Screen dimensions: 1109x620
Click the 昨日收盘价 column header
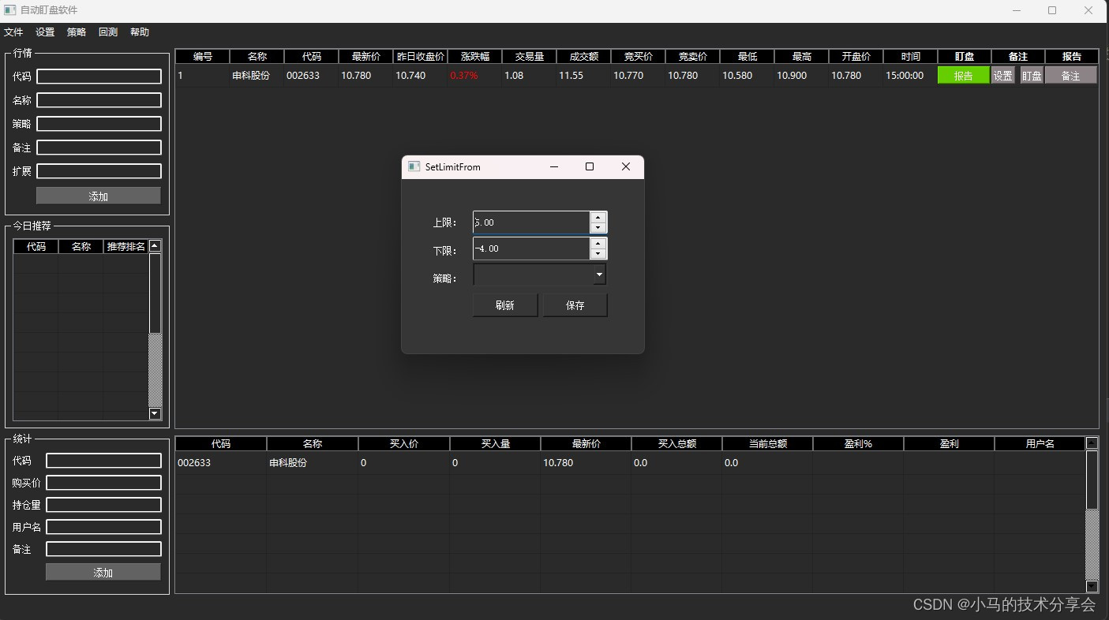(421, 57)
